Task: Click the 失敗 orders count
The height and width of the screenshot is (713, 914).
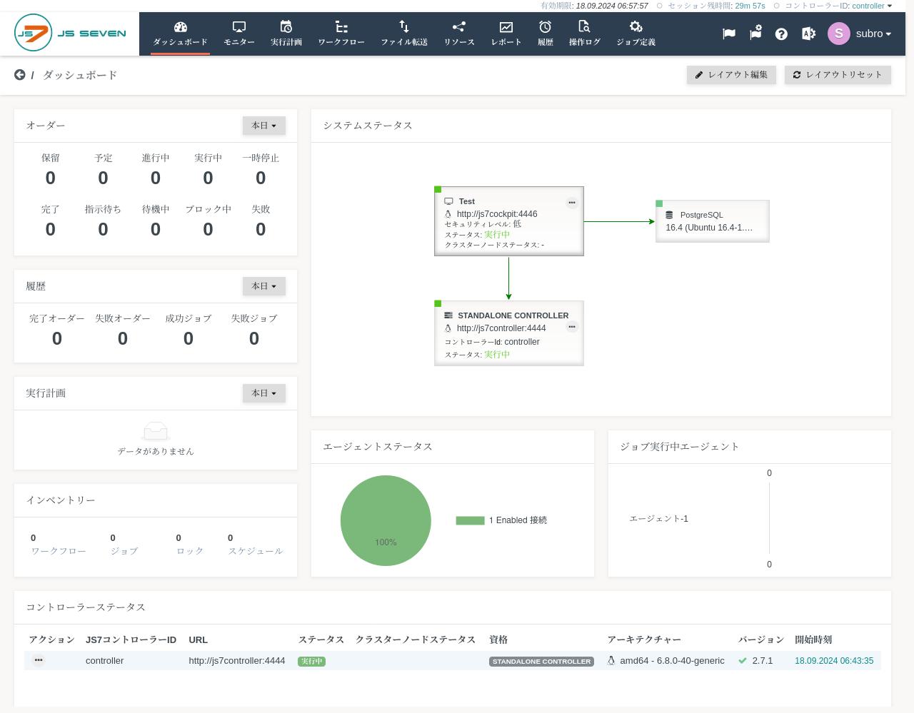Action: point(261,229)
